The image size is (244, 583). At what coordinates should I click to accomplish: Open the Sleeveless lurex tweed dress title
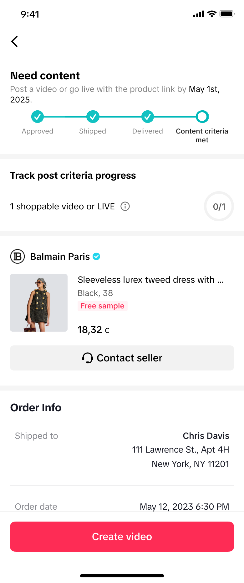tap(150, 280)
